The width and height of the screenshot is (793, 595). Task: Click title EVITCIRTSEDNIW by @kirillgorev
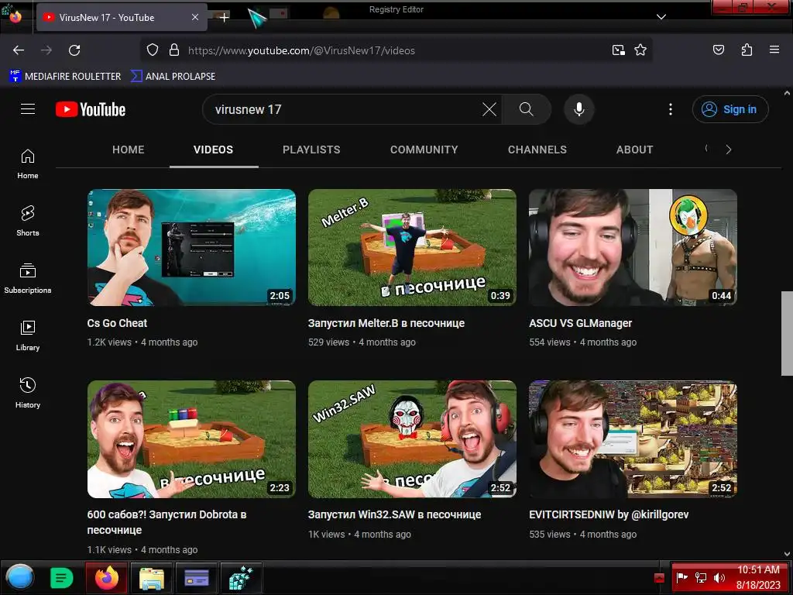tap(609, 514)
